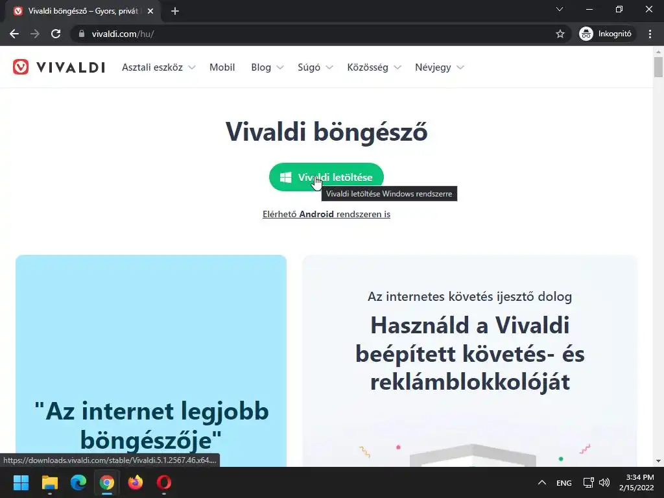Open Chrome's three-dot menu

tap(650, 34)
